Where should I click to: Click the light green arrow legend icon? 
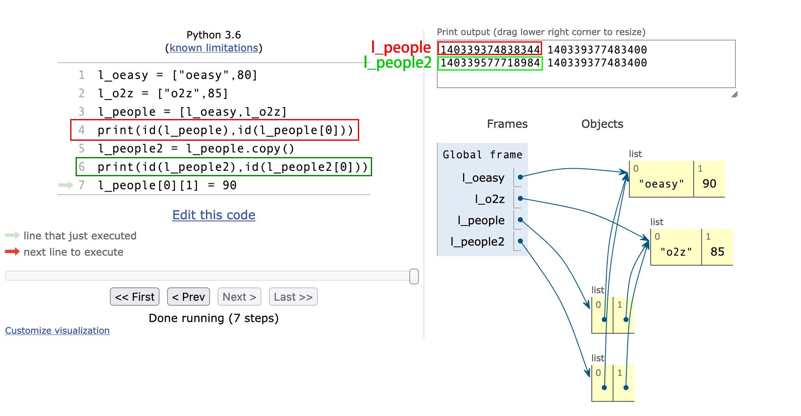[x=12, y=235]
